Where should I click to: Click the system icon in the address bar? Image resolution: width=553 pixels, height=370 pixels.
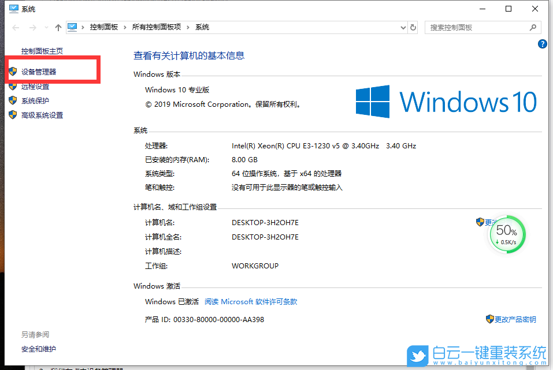[73, 27]
